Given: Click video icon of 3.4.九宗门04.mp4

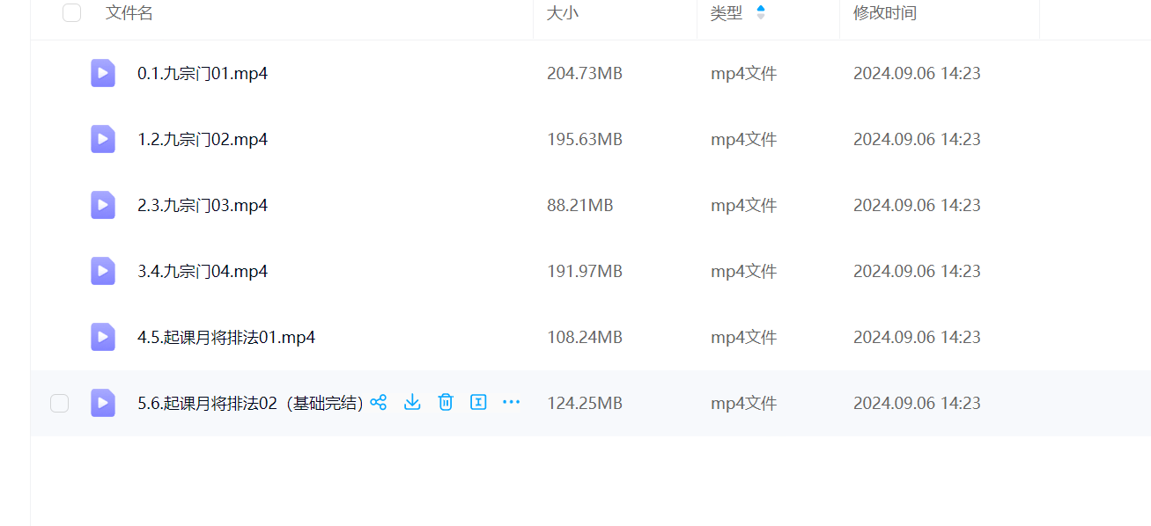Looking at the screenshot, I should pos(103,271).
